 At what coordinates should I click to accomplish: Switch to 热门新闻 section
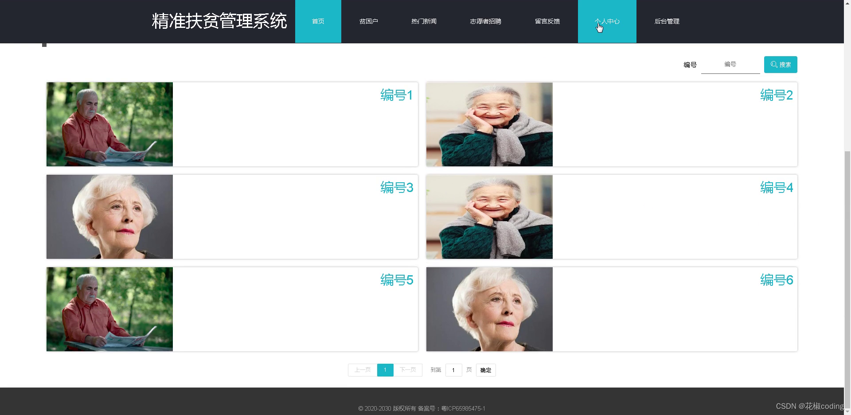[x=424, y=21]
